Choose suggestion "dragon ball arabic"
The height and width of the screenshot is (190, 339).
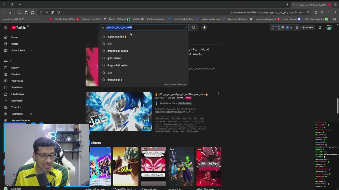143,65
